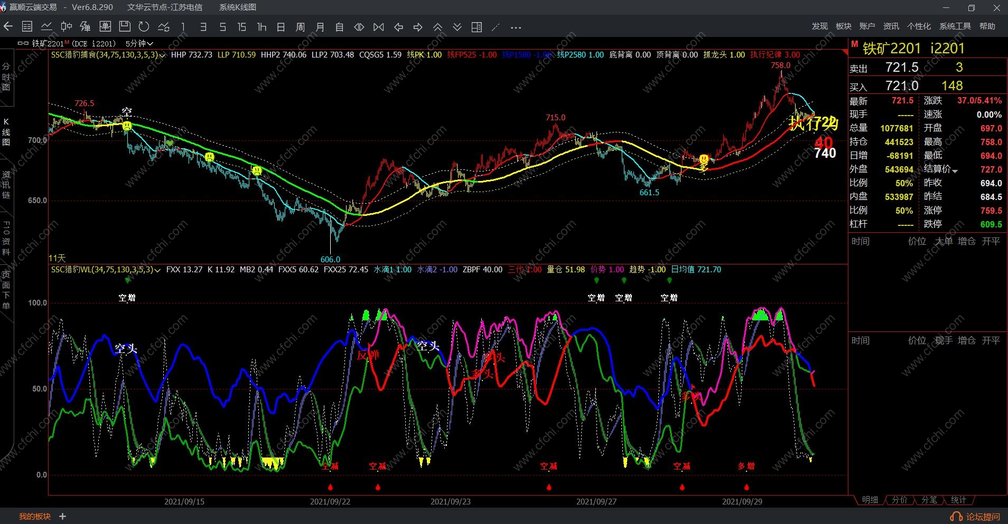
Task: Open the three-dots more options menu
Action: click(x=516, y=27)
